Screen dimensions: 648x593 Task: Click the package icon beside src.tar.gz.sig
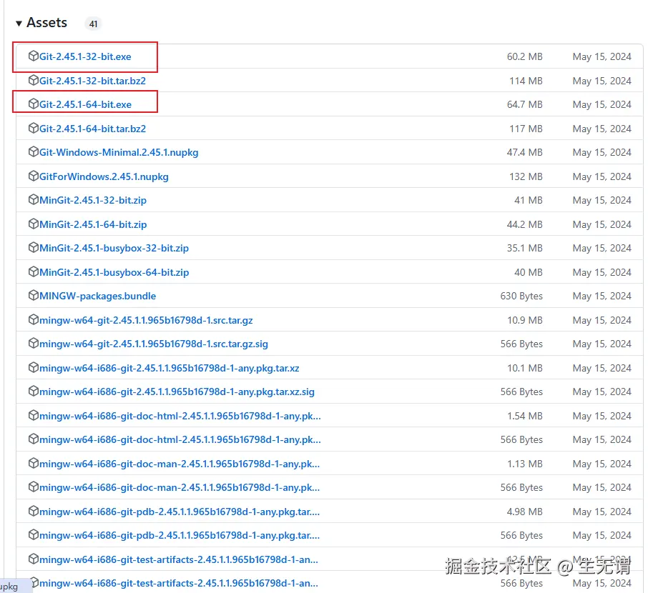pos(34,343)
